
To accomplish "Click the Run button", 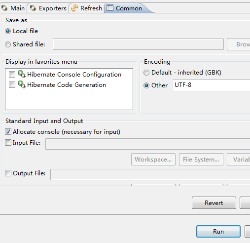I will click(218, 232).
